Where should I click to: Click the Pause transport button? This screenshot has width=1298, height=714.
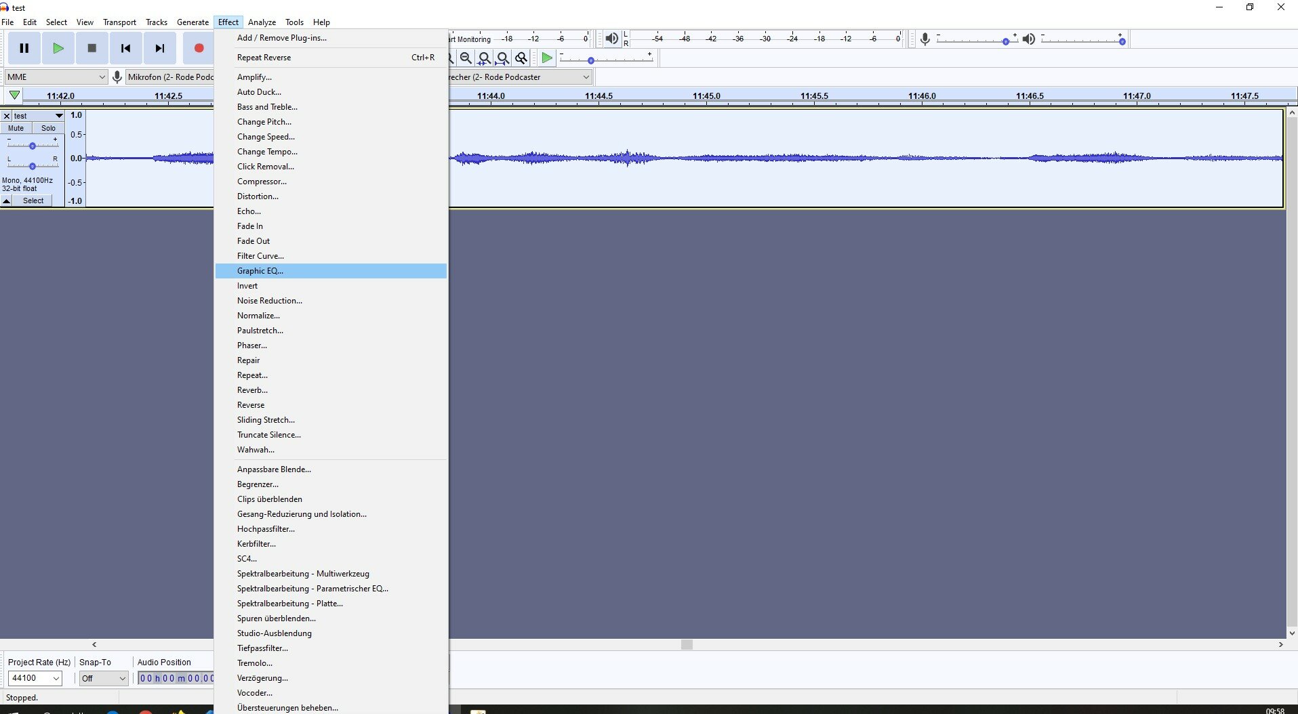(x=24, y=48)
